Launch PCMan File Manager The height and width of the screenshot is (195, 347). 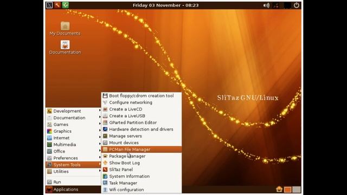click(142, 149)
